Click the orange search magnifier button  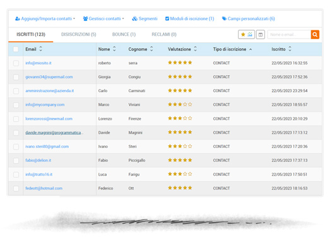315,35
